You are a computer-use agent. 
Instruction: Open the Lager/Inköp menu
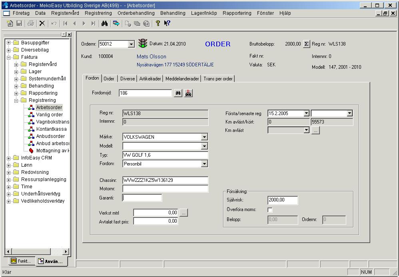click(204, 13)
